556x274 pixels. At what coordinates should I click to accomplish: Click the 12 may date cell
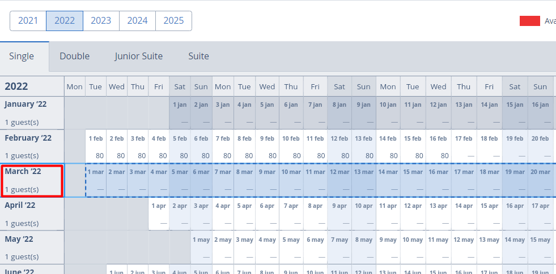coord(464,247)
